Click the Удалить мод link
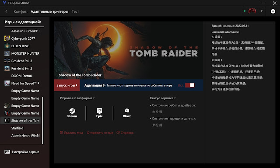280x168 pixels. click(x=73, y=133)
